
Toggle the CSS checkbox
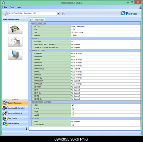point(73,105)
